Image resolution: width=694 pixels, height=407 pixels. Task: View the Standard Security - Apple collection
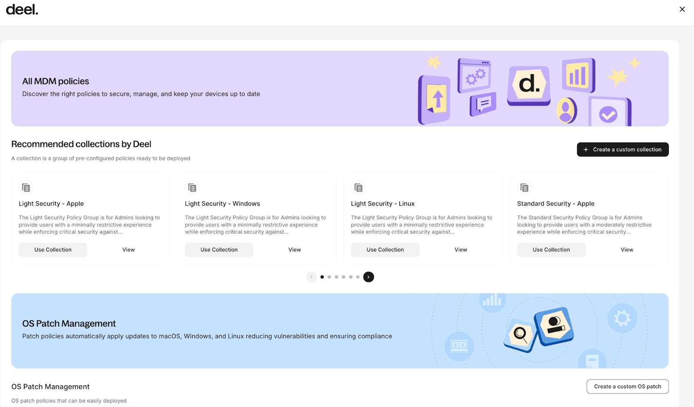pos(627,250)
